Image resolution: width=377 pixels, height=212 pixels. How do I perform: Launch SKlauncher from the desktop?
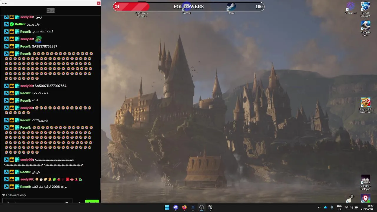[x=350, y=8]
